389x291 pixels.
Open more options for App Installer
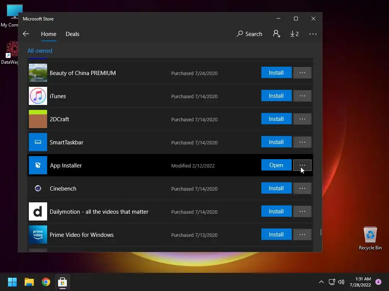coord(302,165)
